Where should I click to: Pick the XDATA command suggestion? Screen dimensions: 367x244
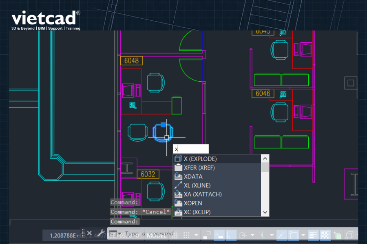[x=217, y=176]
